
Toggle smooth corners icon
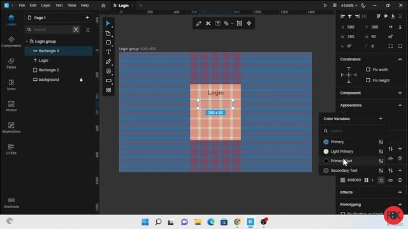pos(400,46)
